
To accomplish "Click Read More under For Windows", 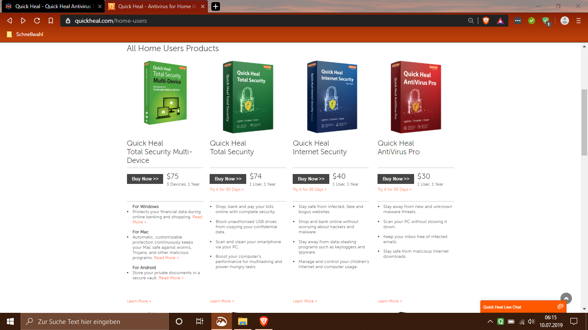I will click(x=197, y=217).
